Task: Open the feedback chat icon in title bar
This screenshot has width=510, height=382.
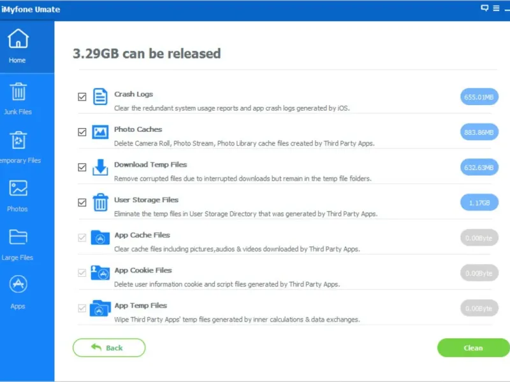Action: click(484, 8)
